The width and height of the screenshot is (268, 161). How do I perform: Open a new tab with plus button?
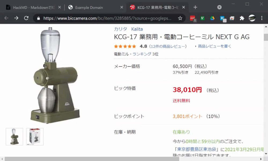pos(195,7)
